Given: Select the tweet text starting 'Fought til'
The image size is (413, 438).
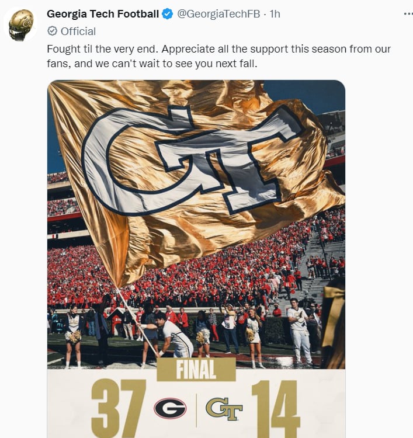Looking at the screenshot, I should click(219, 56).
